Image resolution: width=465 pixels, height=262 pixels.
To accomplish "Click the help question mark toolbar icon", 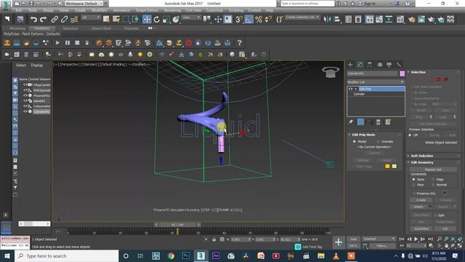I will pyautogui.click(x=239, y=43).
